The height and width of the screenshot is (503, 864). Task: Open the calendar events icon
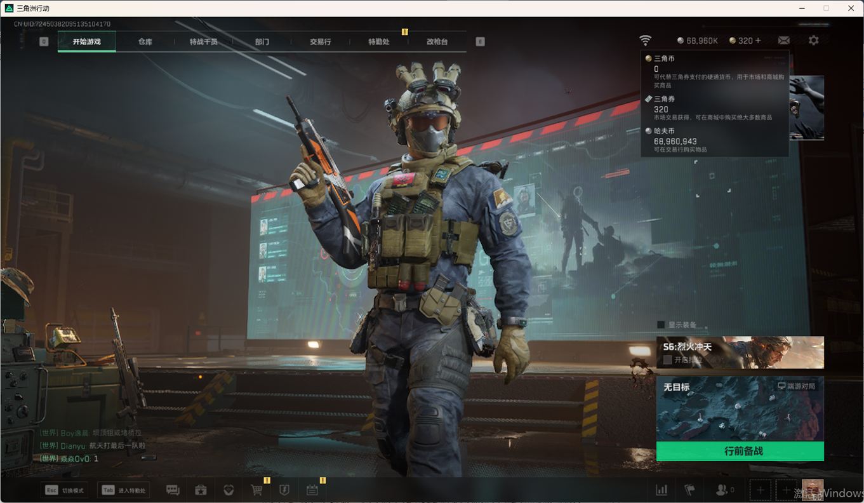pos(312,490)
